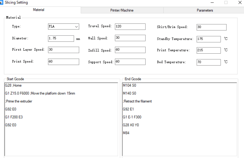Open the Material Type dropdown
The image size is (244, 158).
pos(63,27)
